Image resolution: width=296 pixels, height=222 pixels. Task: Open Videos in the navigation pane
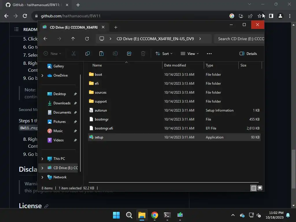click(x=58, y=140)
